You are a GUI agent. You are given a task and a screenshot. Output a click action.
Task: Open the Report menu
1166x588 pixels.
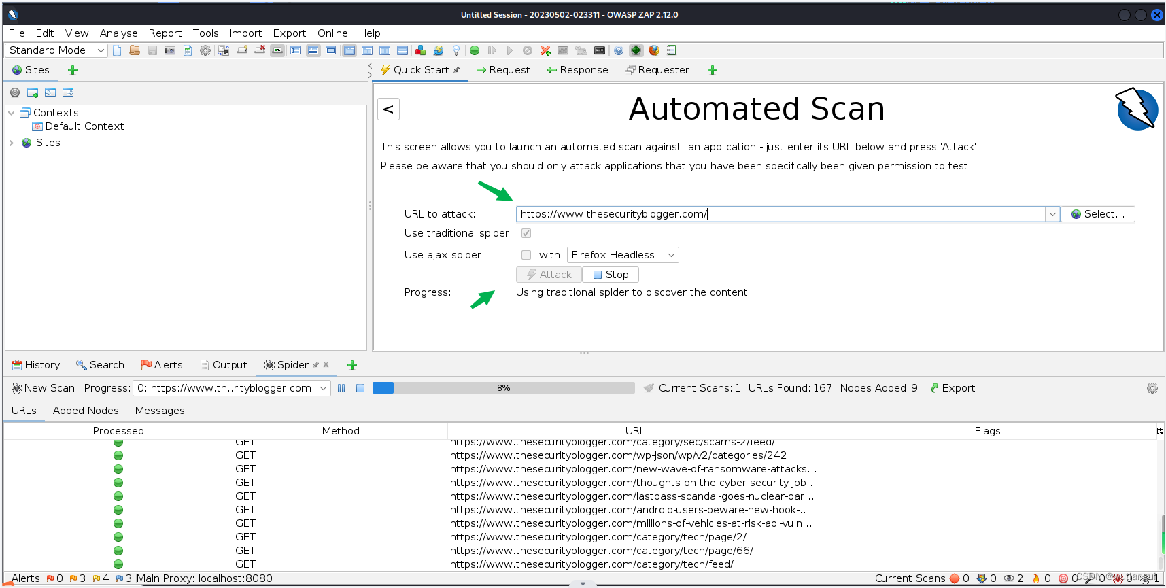click(165, 33)
